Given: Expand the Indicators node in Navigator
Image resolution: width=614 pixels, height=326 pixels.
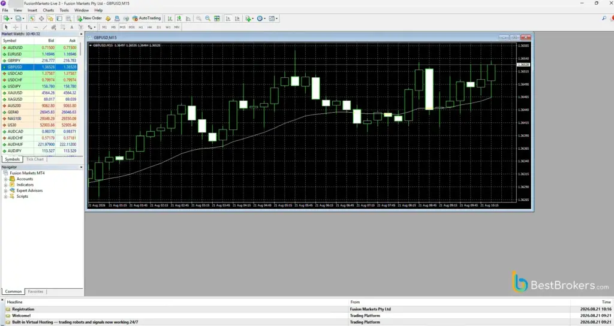Looking at the screenshot, I should (5, 185).
